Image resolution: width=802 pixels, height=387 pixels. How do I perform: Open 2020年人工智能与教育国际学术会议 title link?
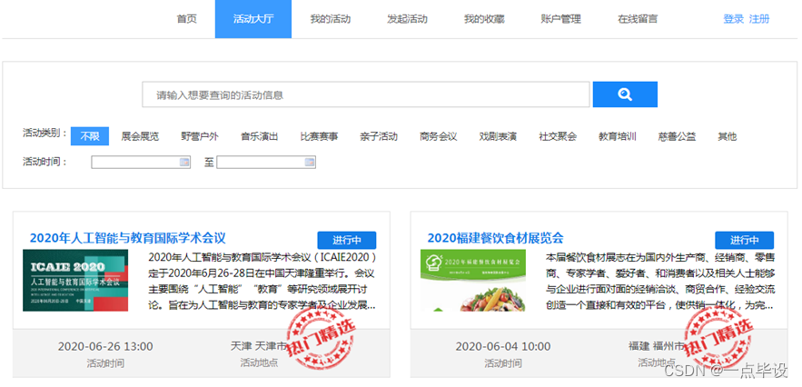[127, 238]
